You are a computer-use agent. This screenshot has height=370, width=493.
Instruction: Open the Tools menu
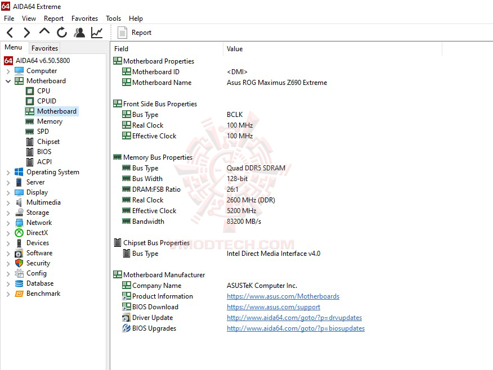(114, 19)
